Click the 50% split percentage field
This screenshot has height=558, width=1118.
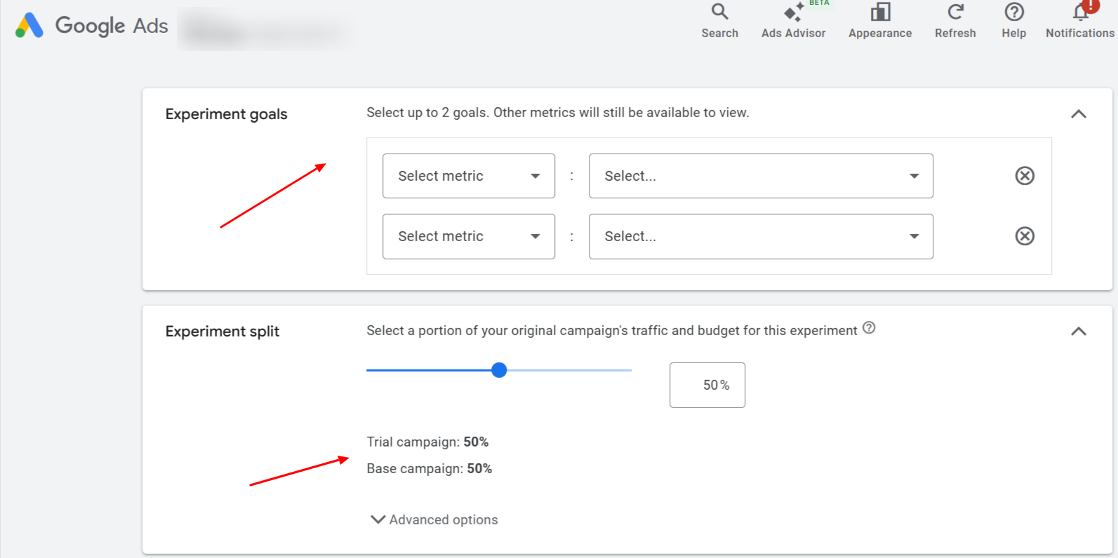tap(707, 385)
